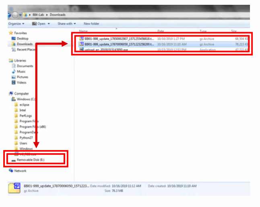The height and width of the screenshot is (207, 260).
Task: Open the eclipse folder
Action: coord(25,105)
